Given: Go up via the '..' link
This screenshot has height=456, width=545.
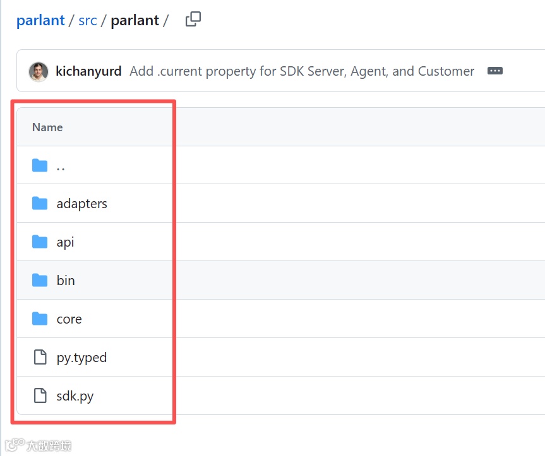Looking at the screenshot, I should click(x=61, y=167).
